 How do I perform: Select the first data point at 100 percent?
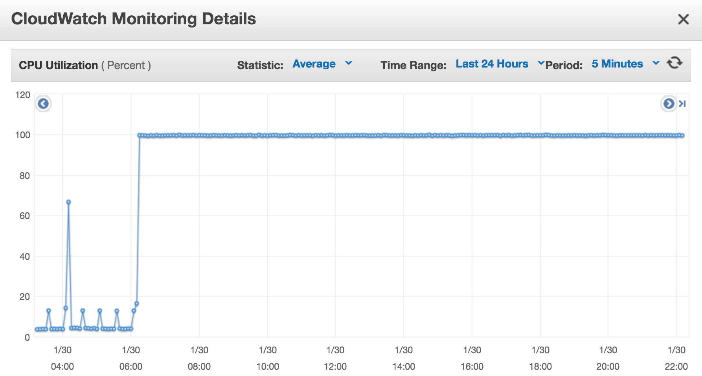click(x=140, y=135)
